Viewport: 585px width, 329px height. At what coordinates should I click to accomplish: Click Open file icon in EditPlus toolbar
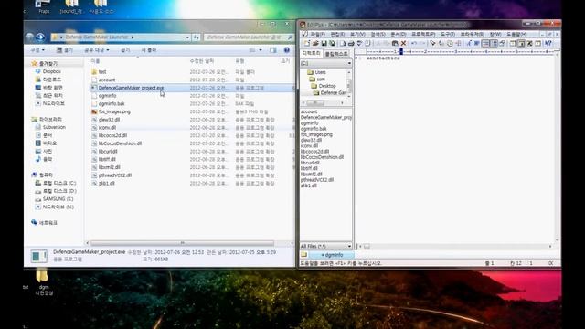[315, 44]
